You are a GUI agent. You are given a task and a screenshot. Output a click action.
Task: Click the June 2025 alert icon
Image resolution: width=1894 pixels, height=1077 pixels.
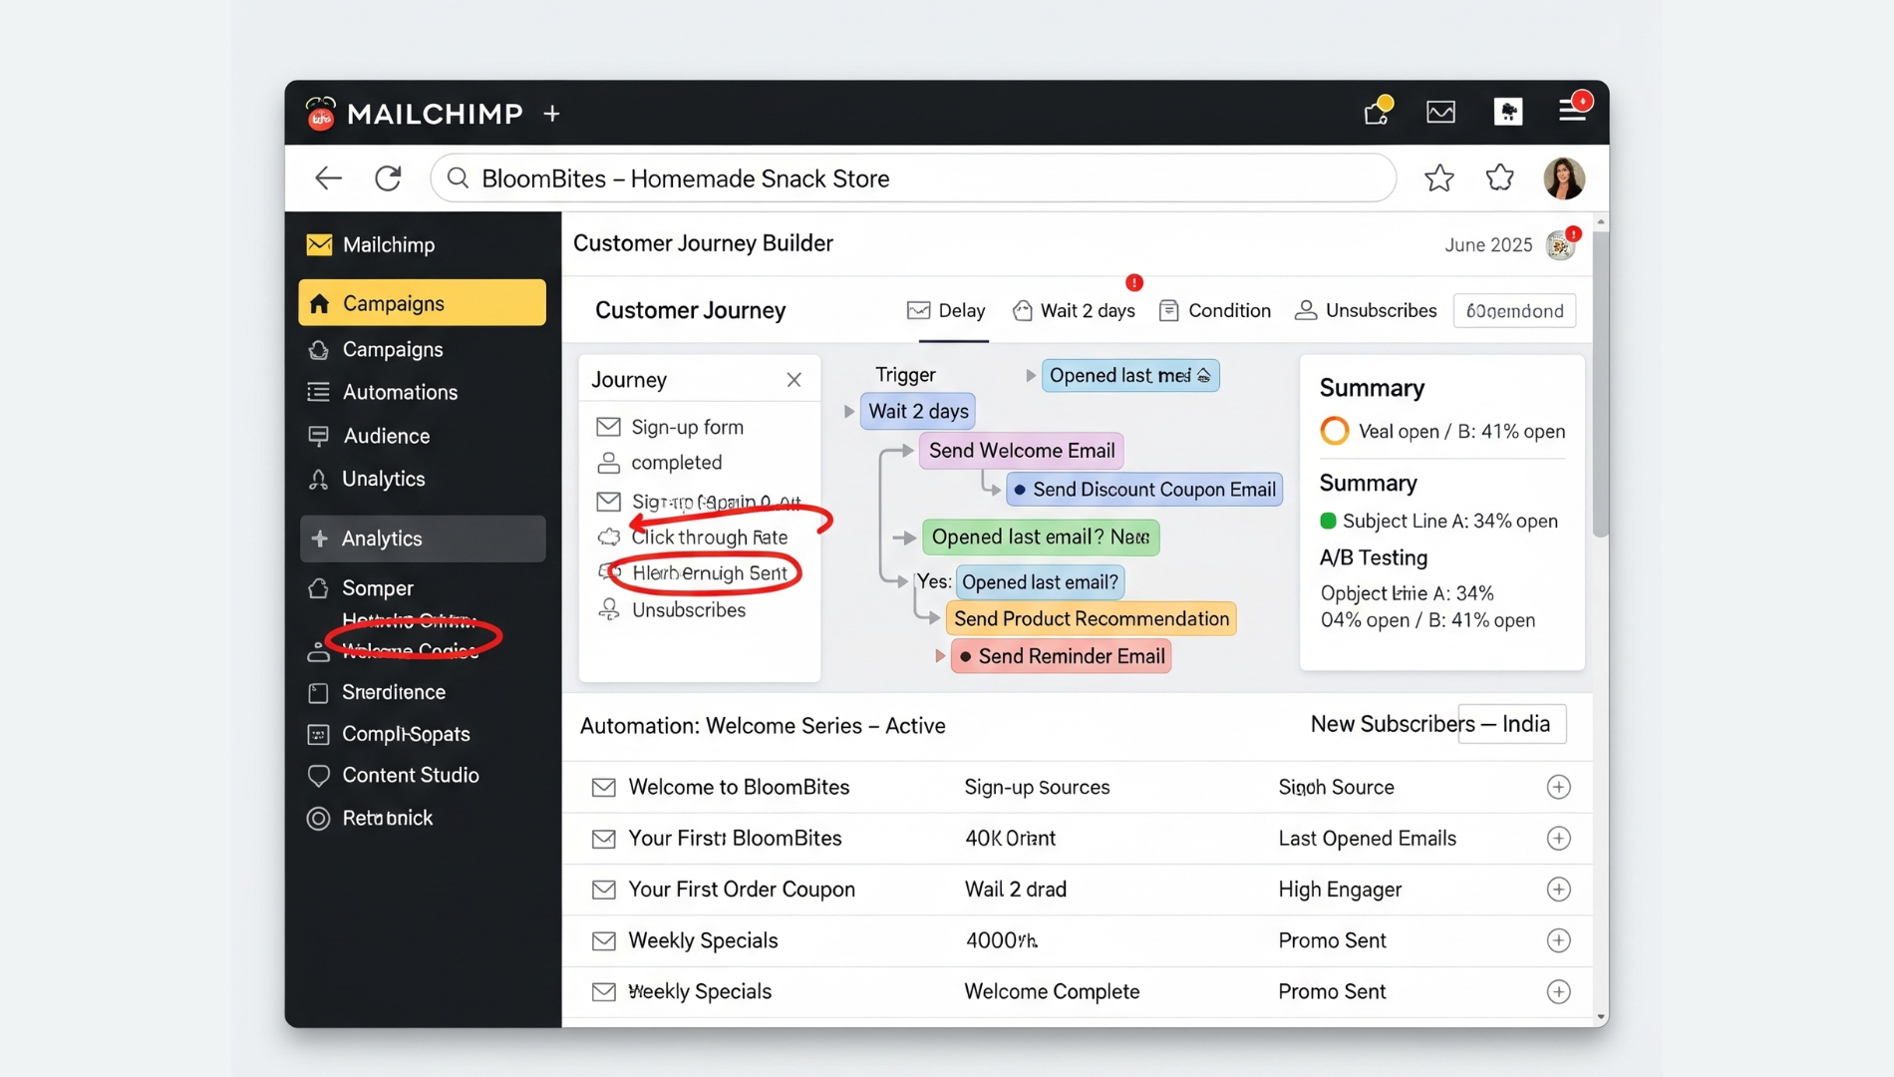tap(1562, 243)
